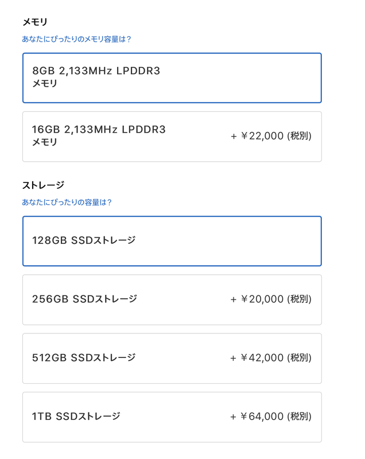365x459 pixels.
Task: Click the メモリ section heading
Action: pos(34,19)
